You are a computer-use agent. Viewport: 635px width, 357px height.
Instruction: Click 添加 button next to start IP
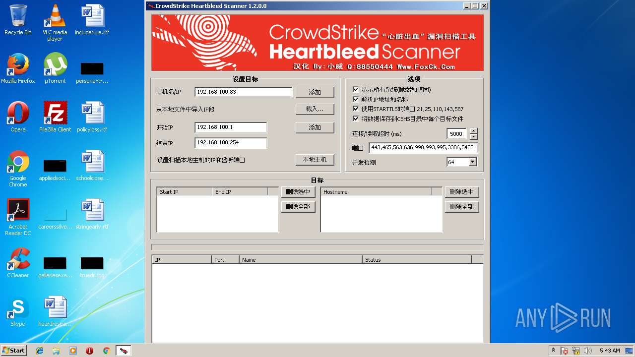[315, 127]
